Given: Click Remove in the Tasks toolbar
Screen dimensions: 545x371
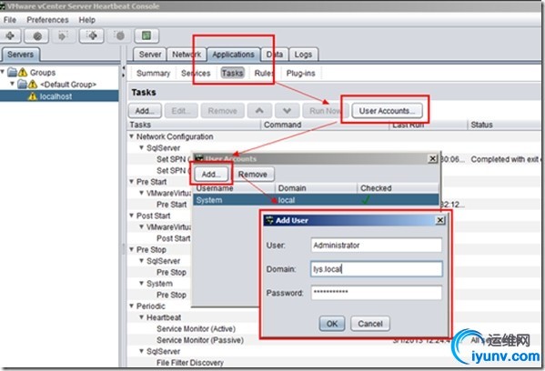Looking at the screenshot, I should [x=222, y=111].
